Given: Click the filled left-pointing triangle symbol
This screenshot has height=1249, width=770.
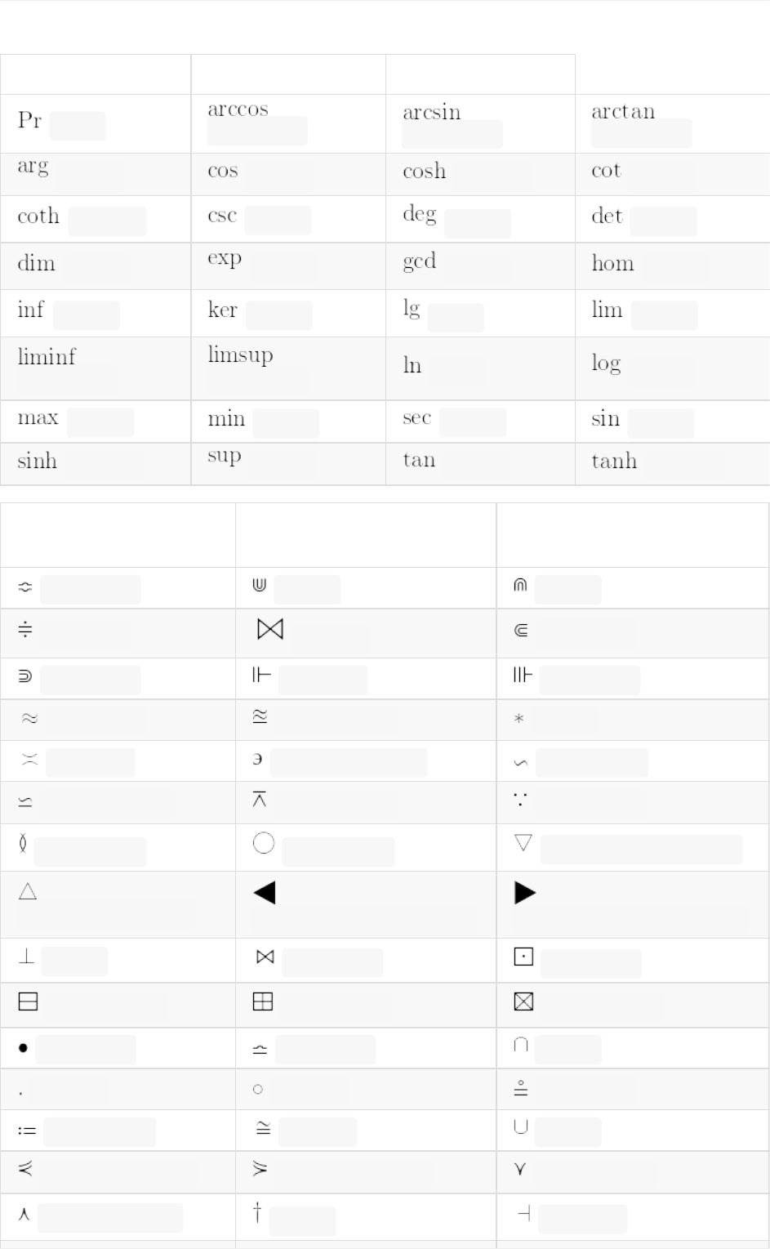Looking at the screenshot, I should [265, 893].
